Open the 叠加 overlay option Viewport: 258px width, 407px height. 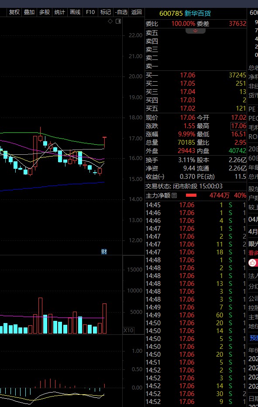tap(29, 12)
